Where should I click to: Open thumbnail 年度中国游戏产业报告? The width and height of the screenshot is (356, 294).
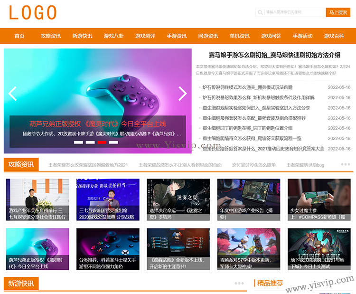(249, 199)
